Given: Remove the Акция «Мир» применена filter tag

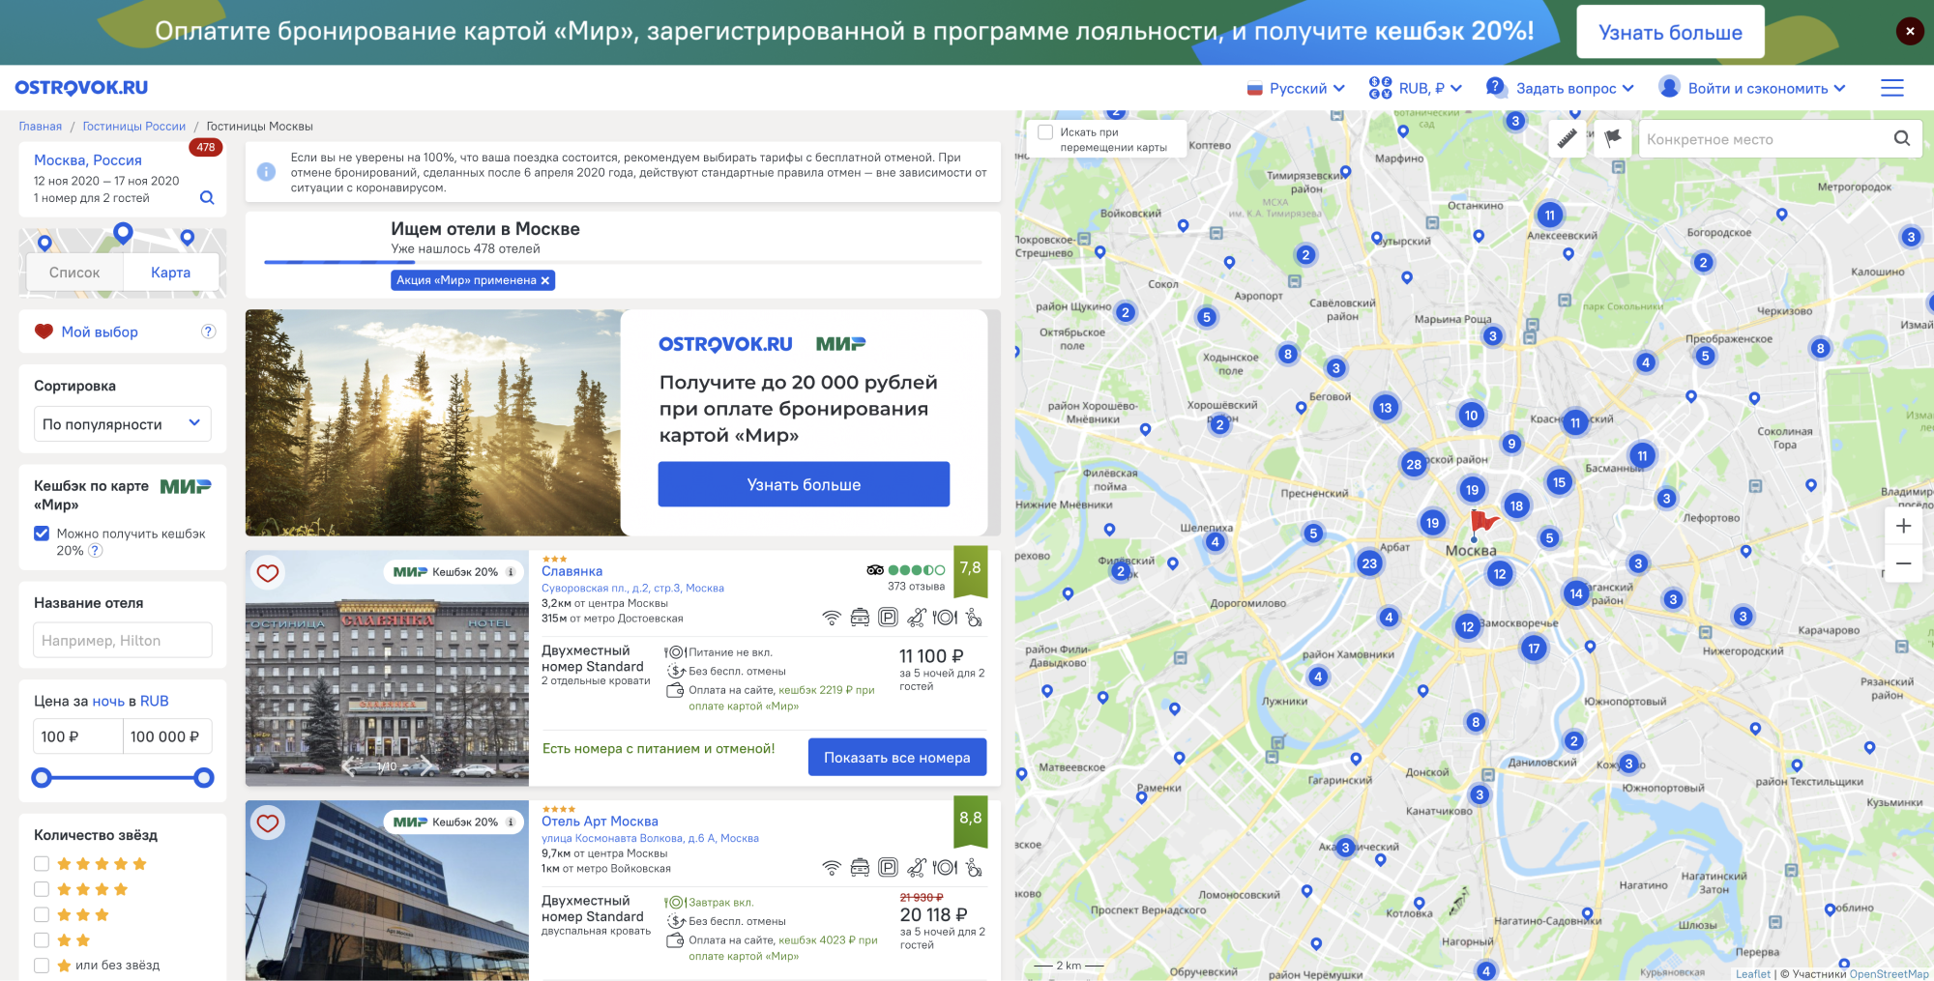Looking at the screenshot, I should (x=545, y=280).
